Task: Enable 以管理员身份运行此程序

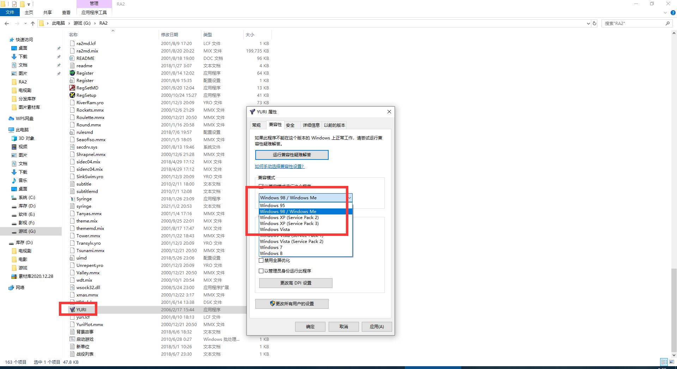Action: (x=261, y=271)
